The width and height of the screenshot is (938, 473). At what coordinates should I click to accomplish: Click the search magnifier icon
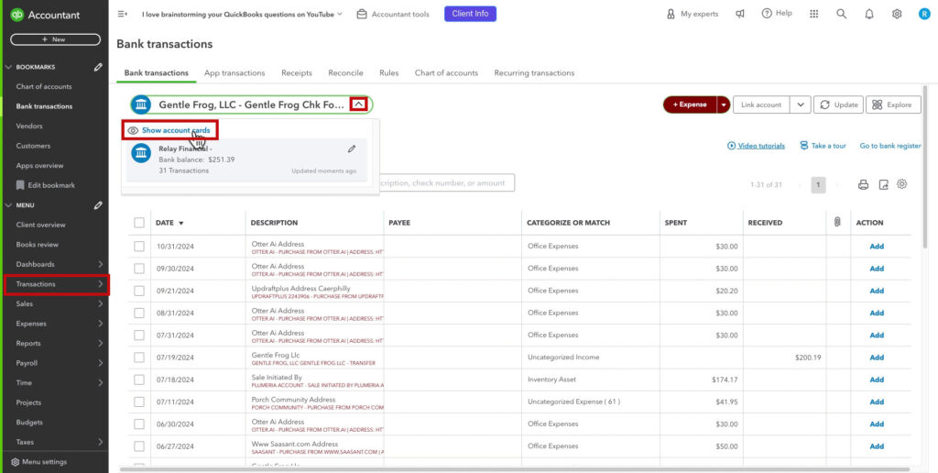[x=842, y=14]
